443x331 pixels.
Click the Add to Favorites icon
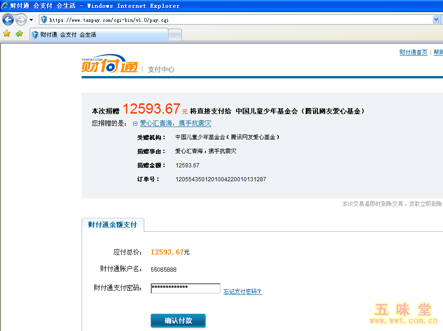pyautogui.click(x=19, y=34)
